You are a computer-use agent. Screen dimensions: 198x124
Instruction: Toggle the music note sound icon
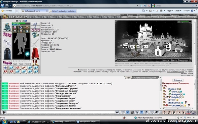tap(146, 112)
